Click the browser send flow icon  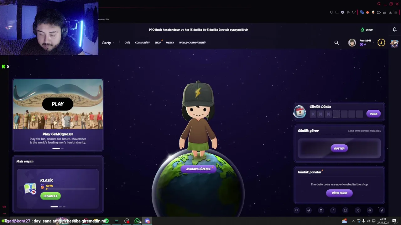[348, 12]
